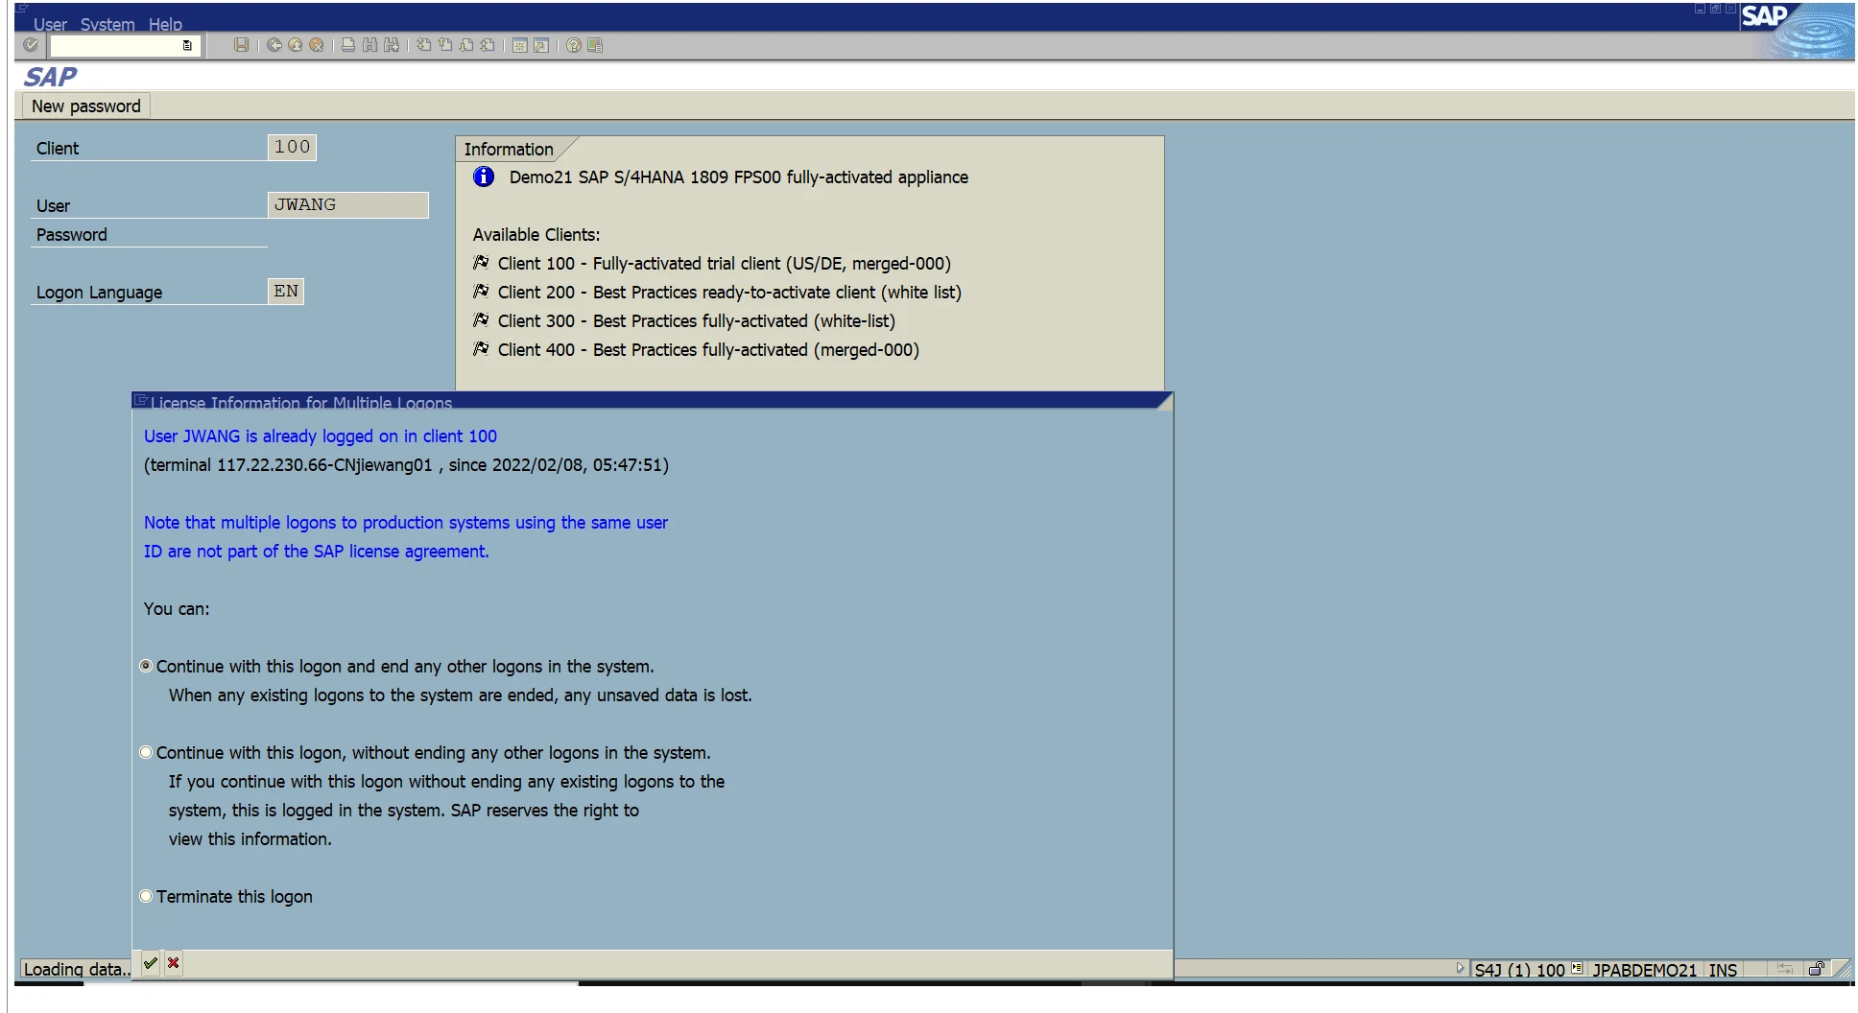Expand the command field dropdown arrow

coord(189,45)
